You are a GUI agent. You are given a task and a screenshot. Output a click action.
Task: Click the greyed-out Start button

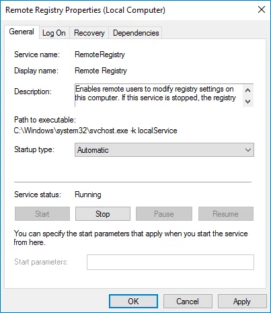point(42,214)
